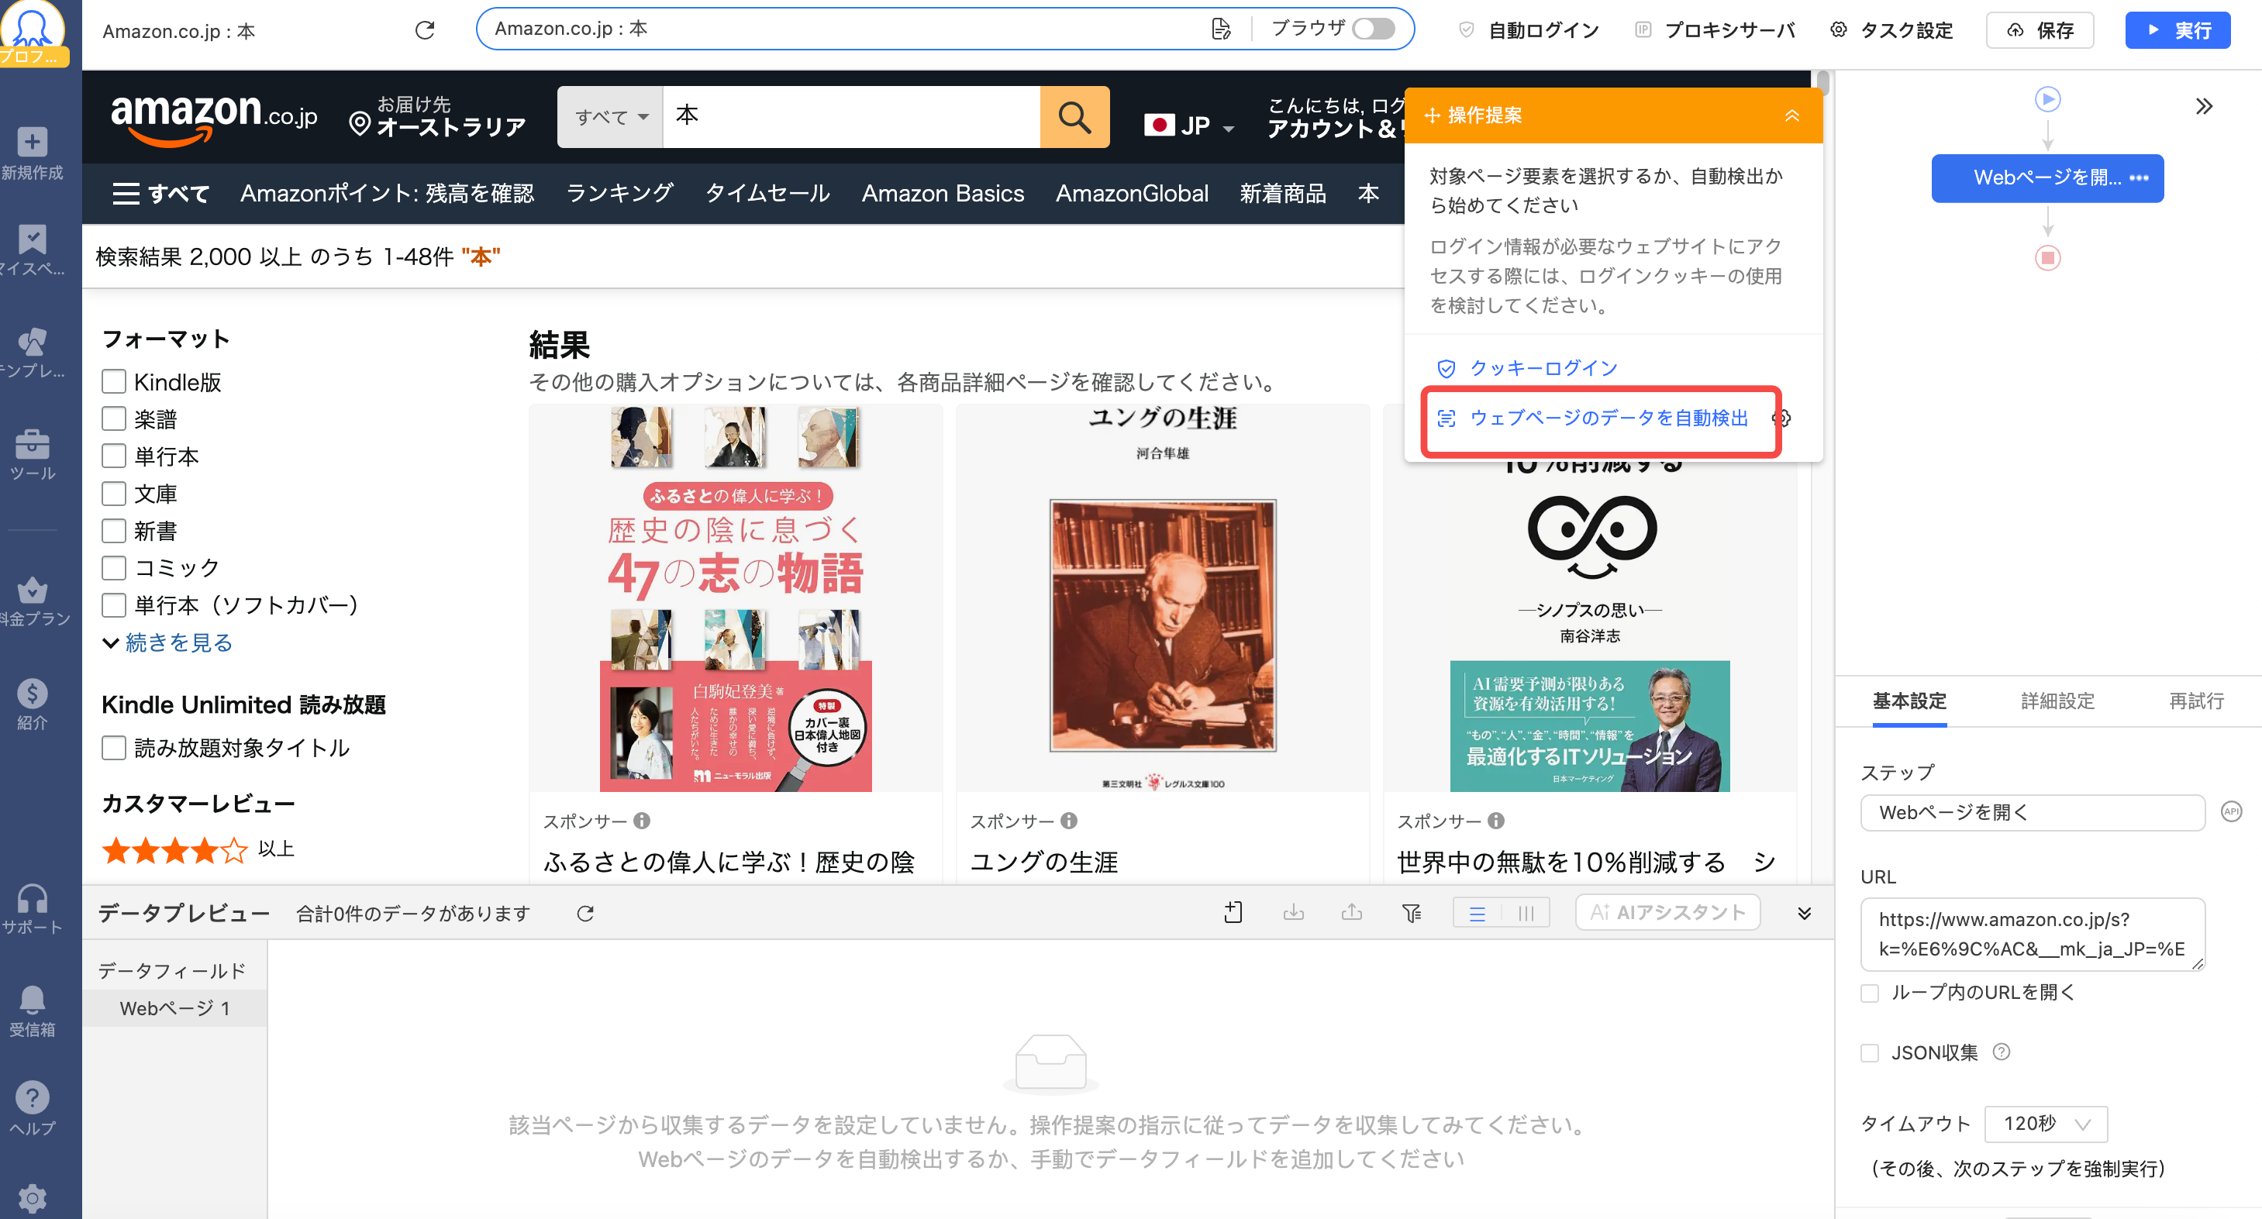Viewport: 2262px width, 1219px height.
Task: Open ランキング in Amazon nav bar
Action: point(619,193)
